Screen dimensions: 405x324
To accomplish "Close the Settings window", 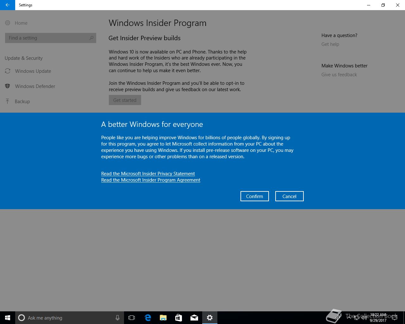I will [x=398, y=5].
